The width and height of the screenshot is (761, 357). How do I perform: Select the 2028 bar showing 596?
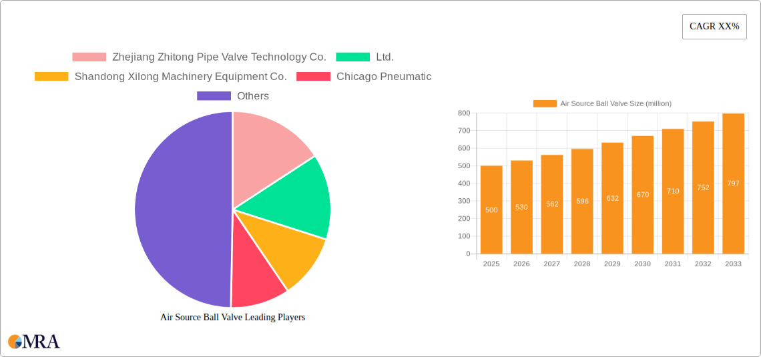coord(582,202)
